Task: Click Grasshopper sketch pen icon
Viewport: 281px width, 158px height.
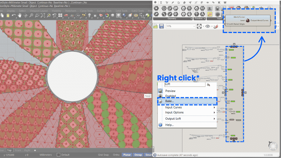Action: pyautogui.click(x=216, y=26)
